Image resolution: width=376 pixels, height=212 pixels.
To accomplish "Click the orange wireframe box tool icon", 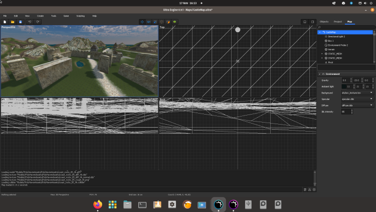I will point(161,22).
